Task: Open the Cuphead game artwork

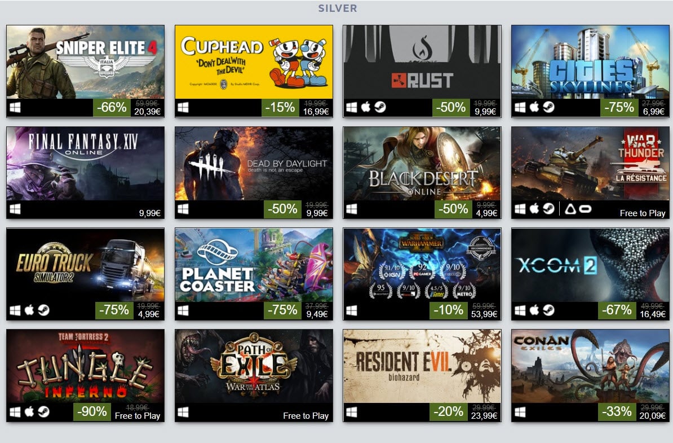Action: pos(254,62)
